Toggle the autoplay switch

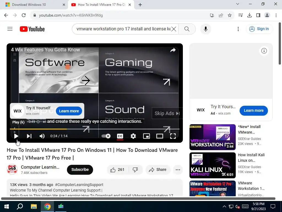pos(106,136)
